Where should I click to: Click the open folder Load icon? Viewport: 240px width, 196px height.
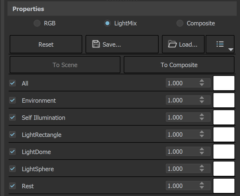(x=172, y=44)
